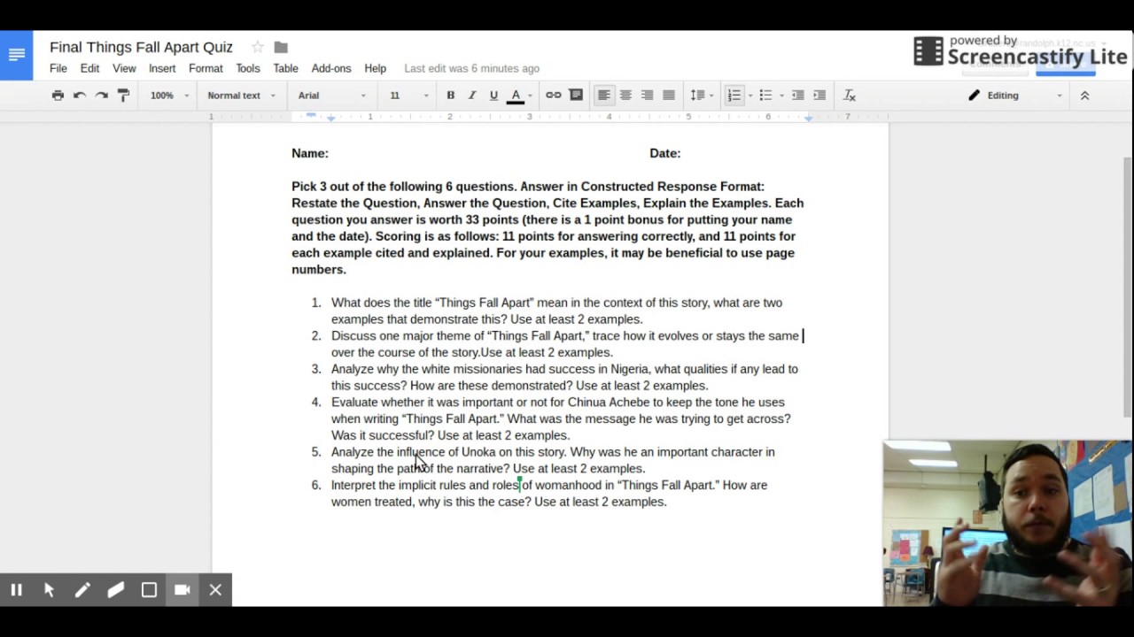Close the Screencastify drawing toolbar
Screen dimensions: 1134x637
[215, 590]
